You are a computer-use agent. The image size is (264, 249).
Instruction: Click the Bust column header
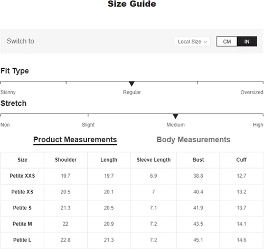tap(198, 160)
